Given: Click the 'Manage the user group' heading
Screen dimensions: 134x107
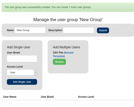Looking at the screenshot, I should tap(68, 20).
